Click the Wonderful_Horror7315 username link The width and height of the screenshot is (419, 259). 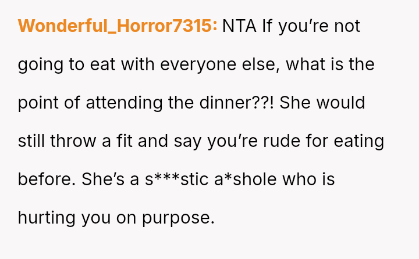118,26
